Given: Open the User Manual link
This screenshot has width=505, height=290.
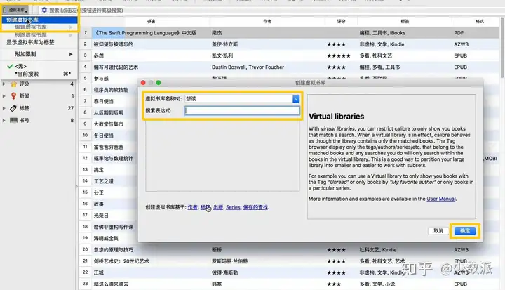Looking at the screenshot, I should pos(441,199).
